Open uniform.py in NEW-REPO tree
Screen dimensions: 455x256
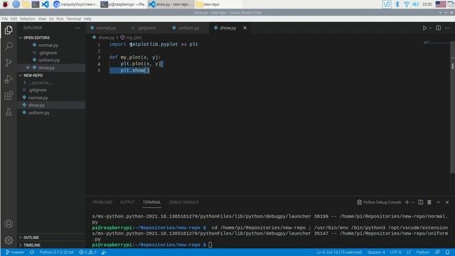coord(38,112)
